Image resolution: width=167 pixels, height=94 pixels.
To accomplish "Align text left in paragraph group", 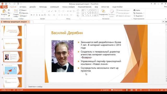I will (59, 15).
